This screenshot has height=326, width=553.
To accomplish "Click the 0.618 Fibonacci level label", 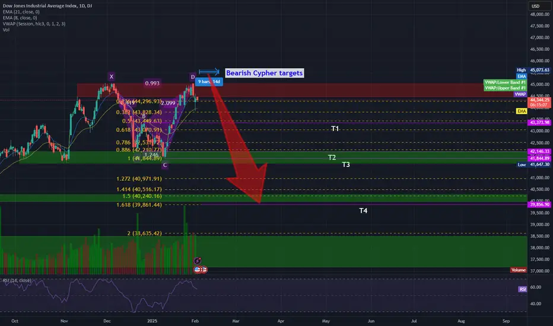I will (x=139, y=130).
